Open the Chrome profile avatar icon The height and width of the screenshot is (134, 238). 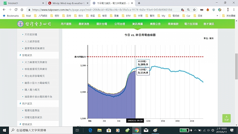(x=228, y=10)
